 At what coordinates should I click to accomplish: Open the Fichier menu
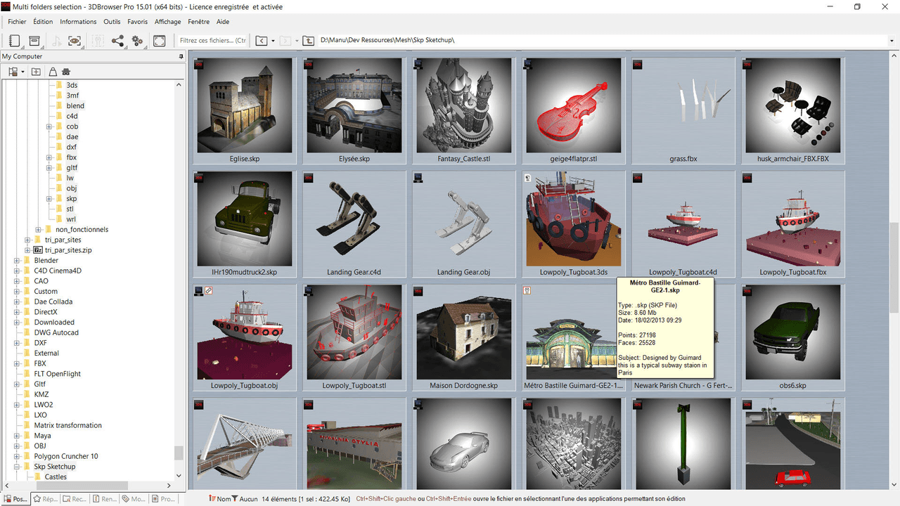coord(17,22)
